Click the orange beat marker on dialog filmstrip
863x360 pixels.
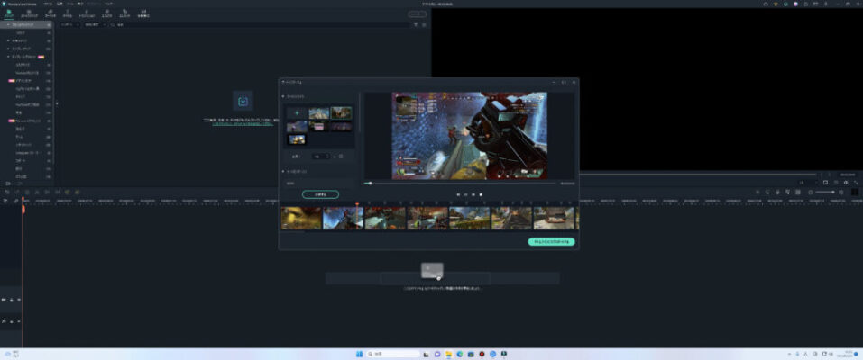point(357,204)
